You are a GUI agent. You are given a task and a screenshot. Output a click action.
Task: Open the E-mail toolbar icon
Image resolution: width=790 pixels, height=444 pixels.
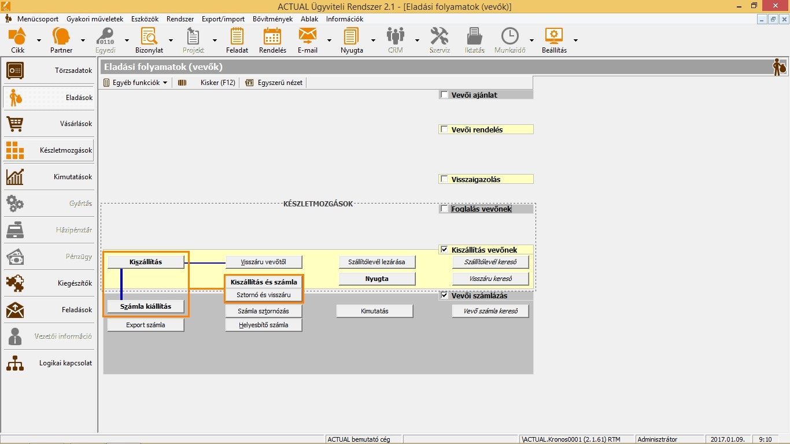pyautogui.click(x=307, y=37)
